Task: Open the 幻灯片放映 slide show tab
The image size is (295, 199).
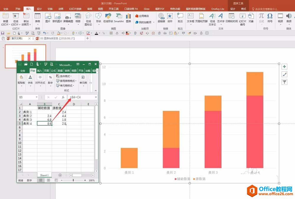Action: 75,9
